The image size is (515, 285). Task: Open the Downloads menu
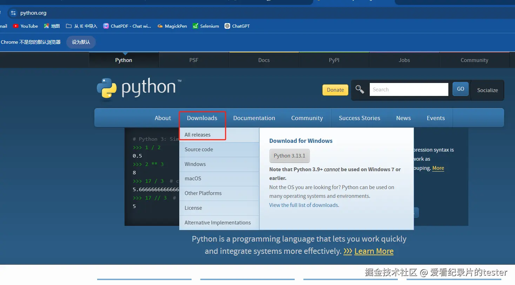(202, 118)
